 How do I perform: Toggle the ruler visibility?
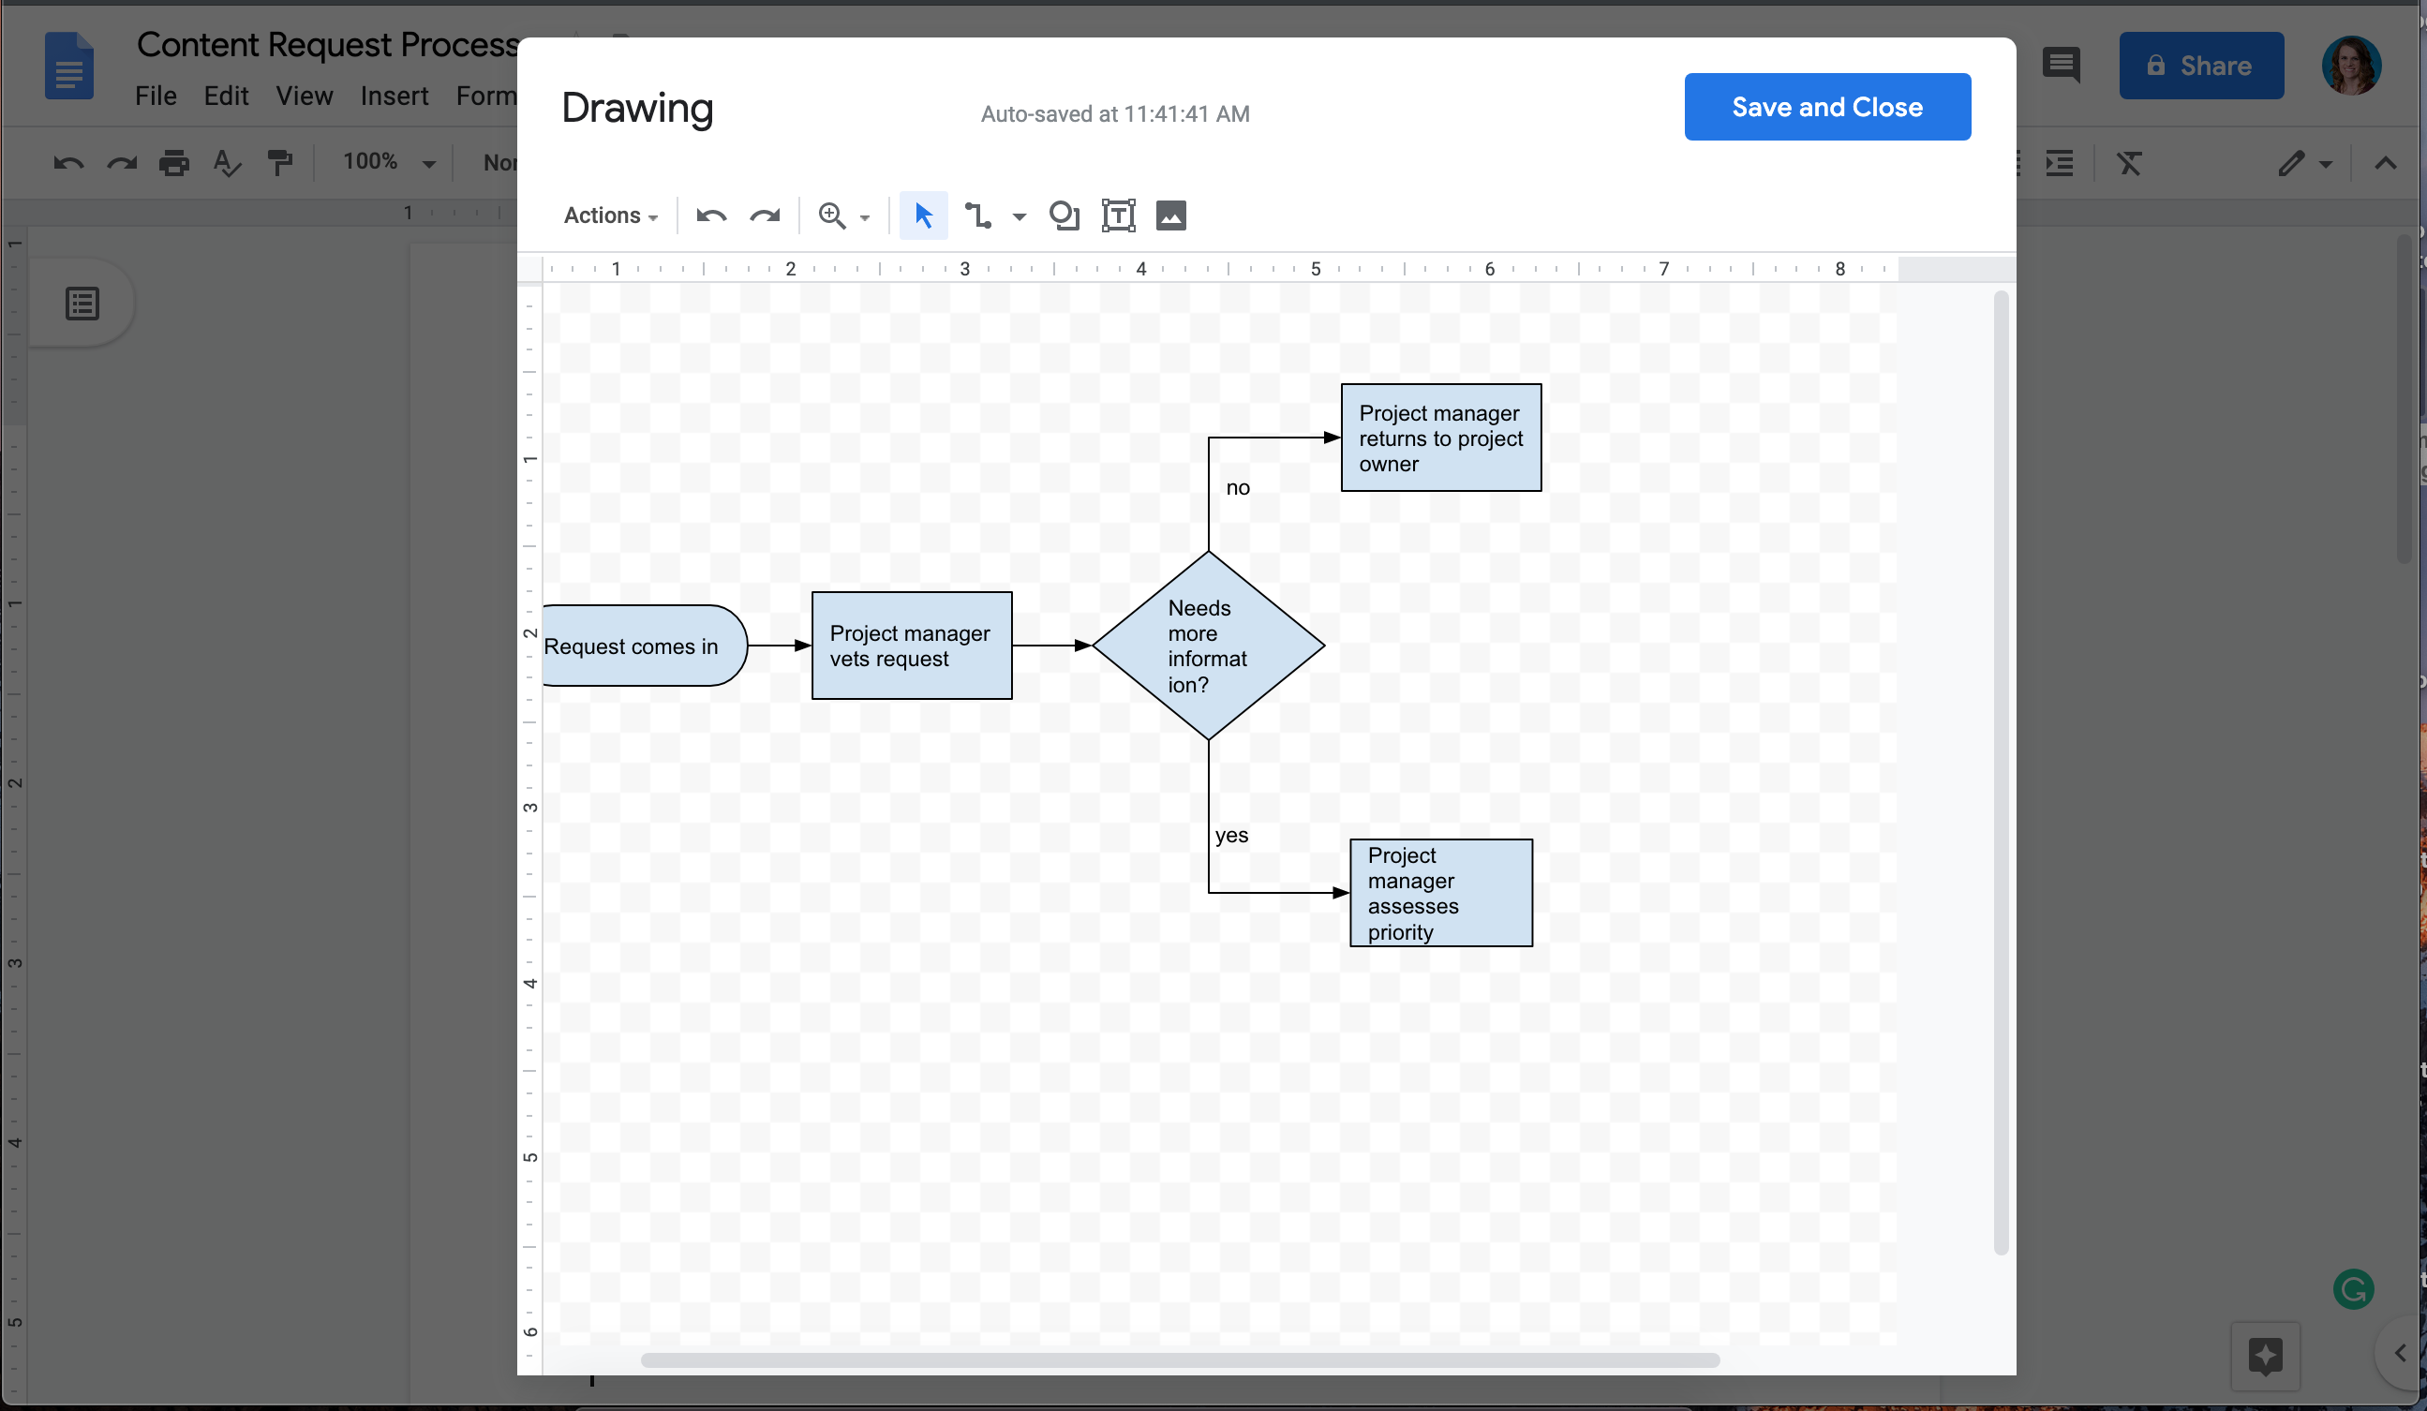[x=303, y=96]
